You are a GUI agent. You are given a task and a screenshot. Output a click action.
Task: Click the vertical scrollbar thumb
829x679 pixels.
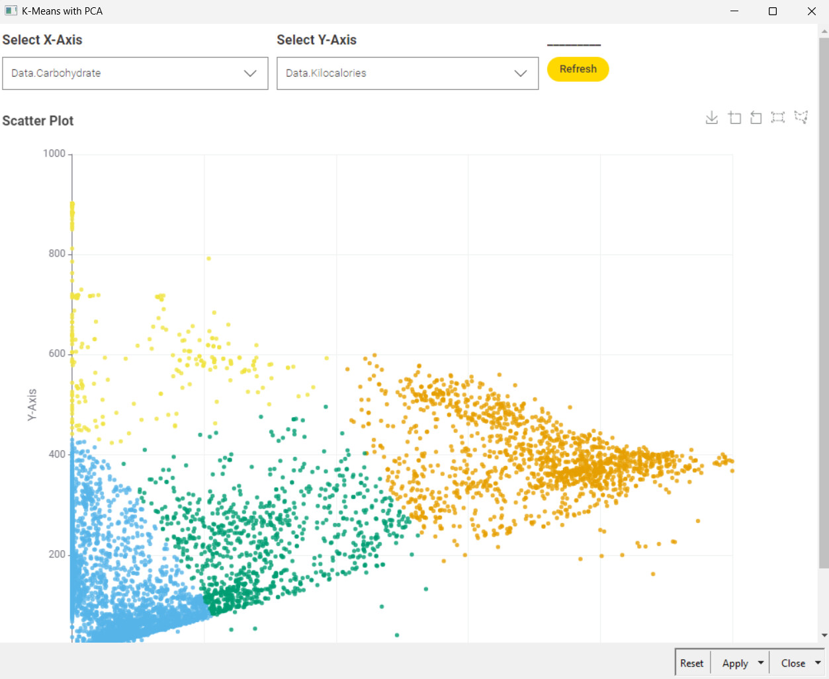(x=824, y=303)
